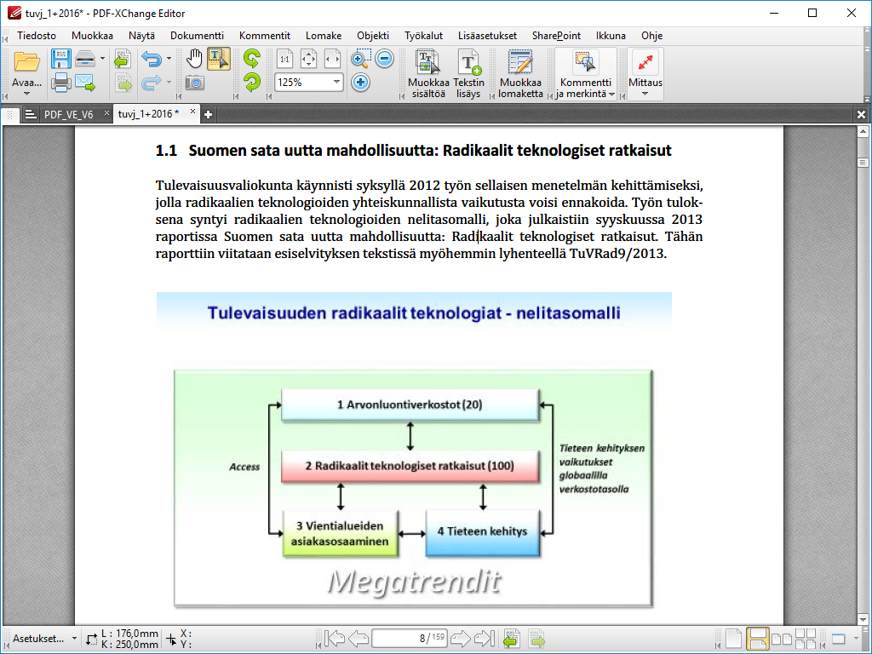Expand the Mittaus dropdown arrow
Screen dimensions: 872x654
pos(645,94)
